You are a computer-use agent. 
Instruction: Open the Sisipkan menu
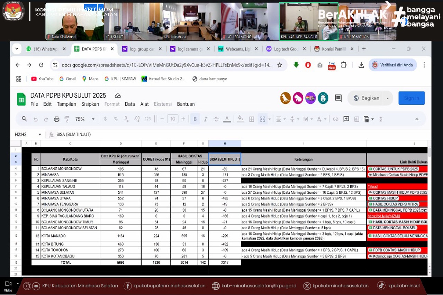pos(90,104)
